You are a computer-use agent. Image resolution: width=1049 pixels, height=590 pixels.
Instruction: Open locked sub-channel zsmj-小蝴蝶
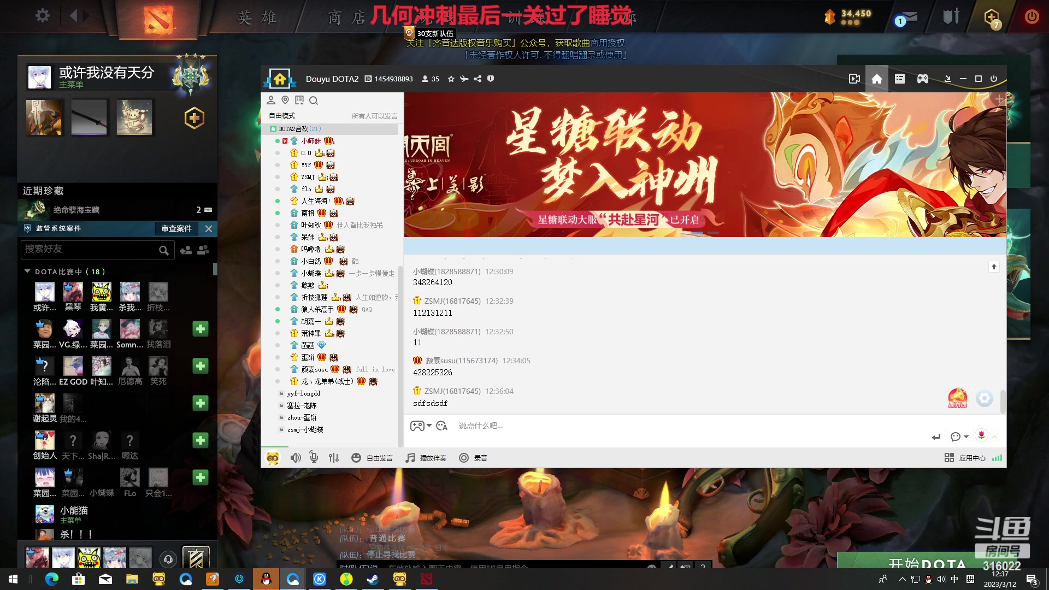(305, 429)
